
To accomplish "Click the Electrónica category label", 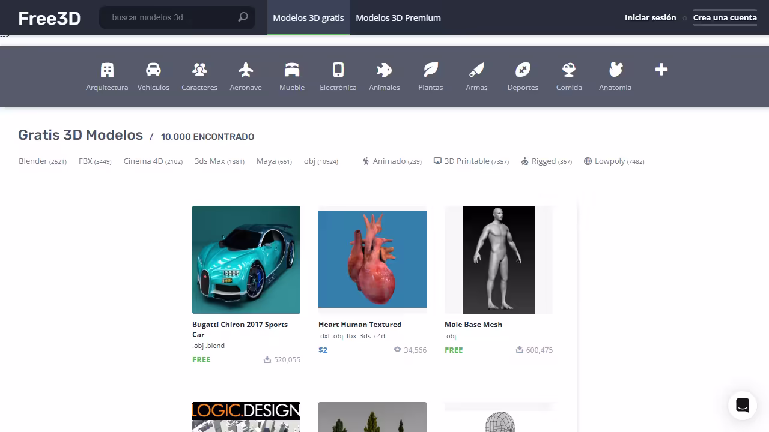I will click(338, 87).
